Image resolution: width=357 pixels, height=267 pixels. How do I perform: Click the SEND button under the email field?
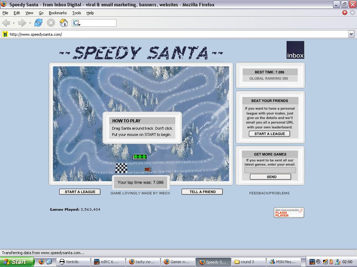pyautogui.click(x=271, y=177)
